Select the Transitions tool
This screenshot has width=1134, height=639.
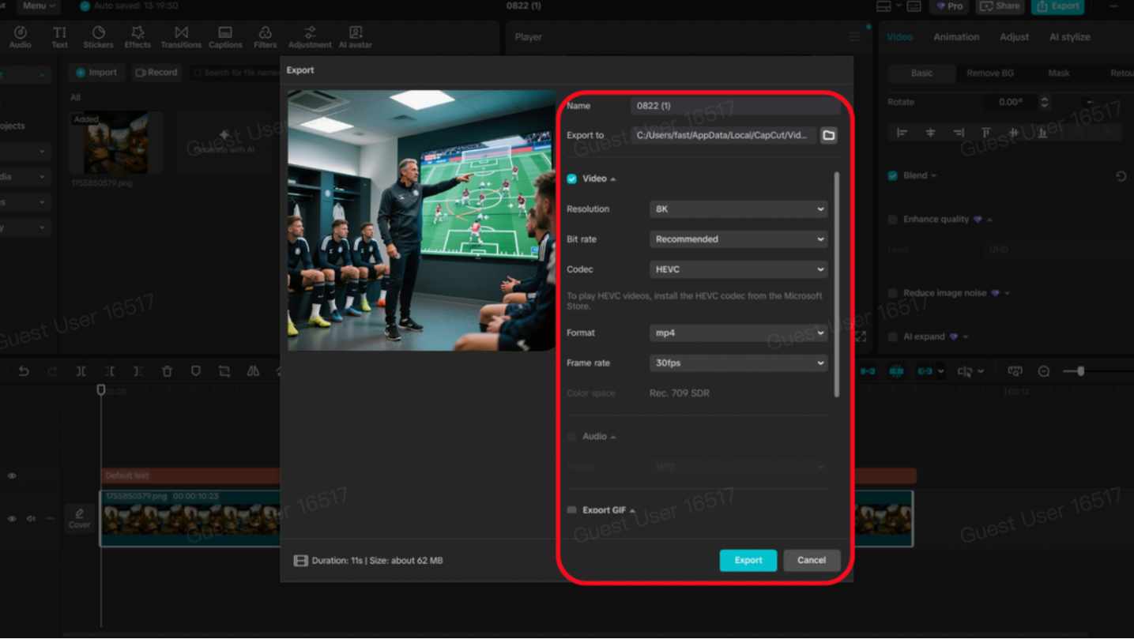181,36
